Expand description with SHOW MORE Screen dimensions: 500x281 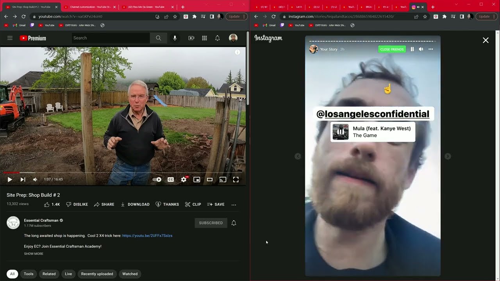point(34,254)
